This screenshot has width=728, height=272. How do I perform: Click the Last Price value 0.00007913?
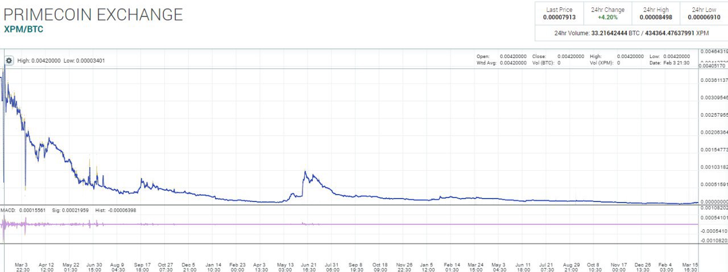coord(560,18)
